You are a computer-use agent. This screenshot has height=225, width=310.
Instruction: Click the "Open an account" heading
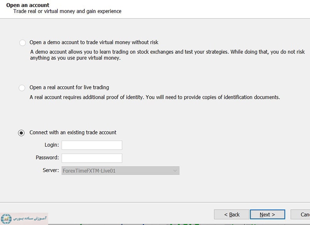(x=28, y=5)
